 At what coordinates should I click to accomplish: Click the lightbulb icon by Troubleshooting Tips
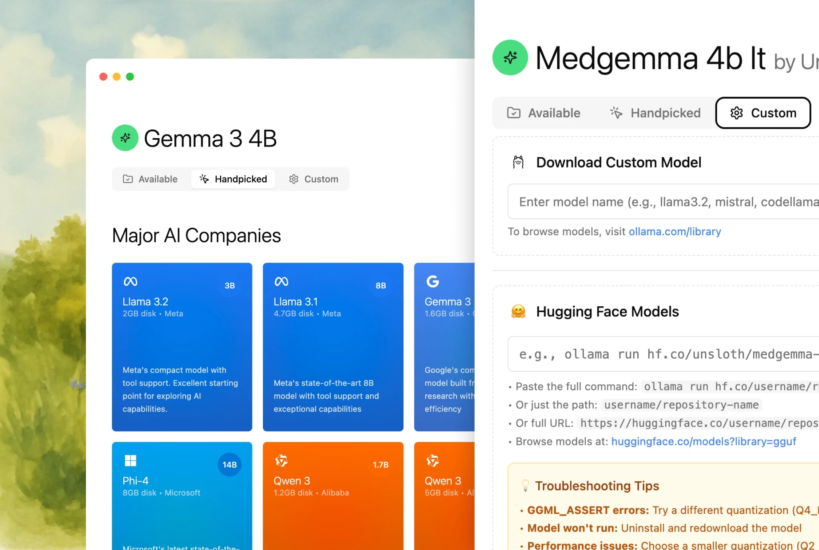click(x=525, y=486)
